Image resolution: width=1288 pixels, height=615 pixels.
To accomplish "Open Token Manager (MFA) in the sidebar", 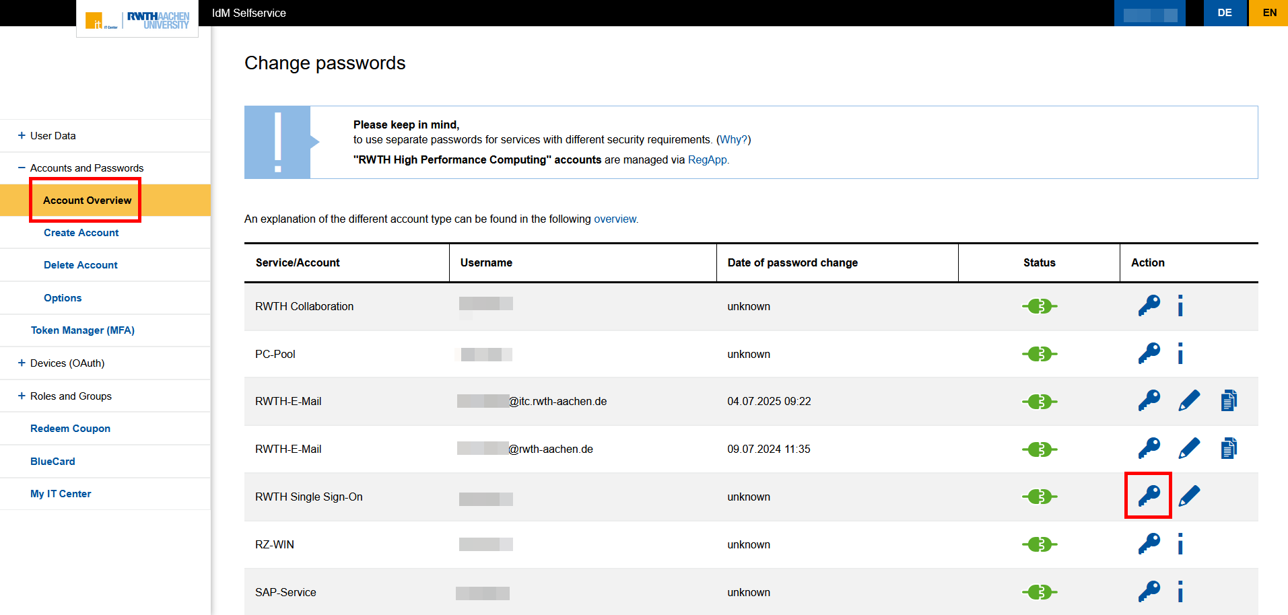I will pyautogui.click(x=82, y=330).
